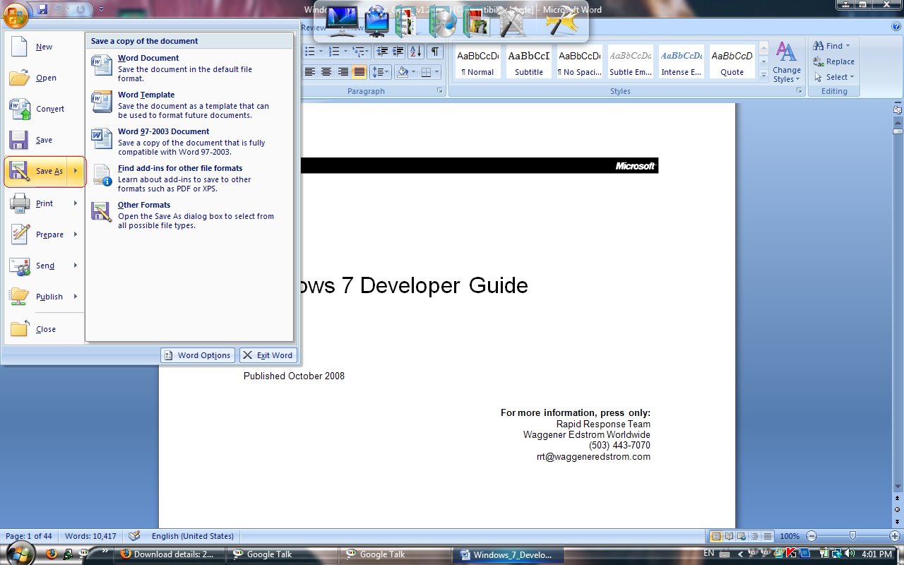Click the Windows Start orb
The height and width of the screenshot is (565, 904).
[20, 554]
